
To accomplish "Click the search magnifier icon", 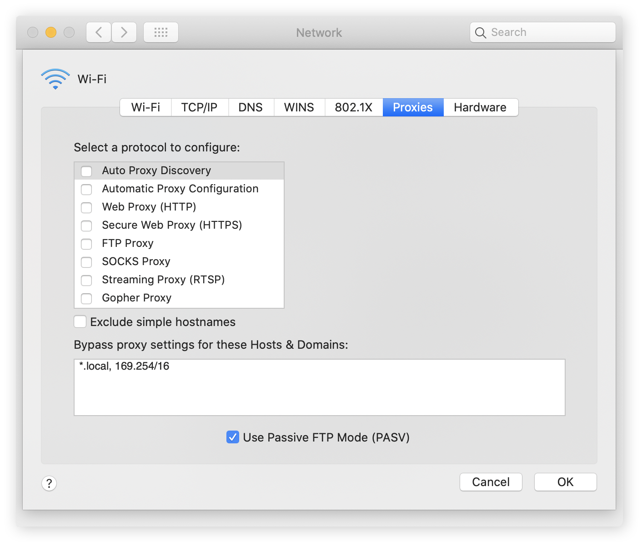I will 481,32.
